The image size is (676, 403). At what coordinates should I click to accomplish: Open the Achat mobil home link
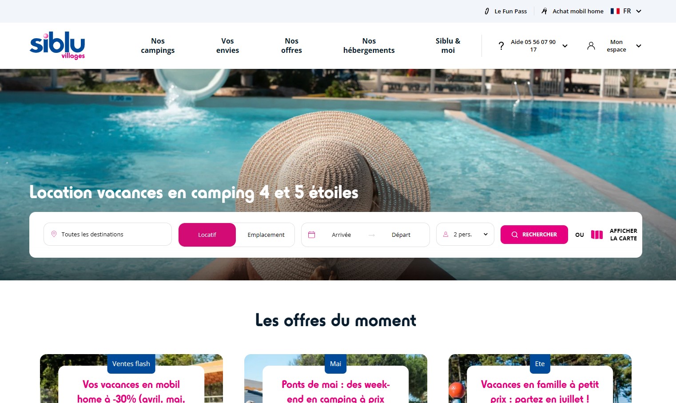[578, 11]
